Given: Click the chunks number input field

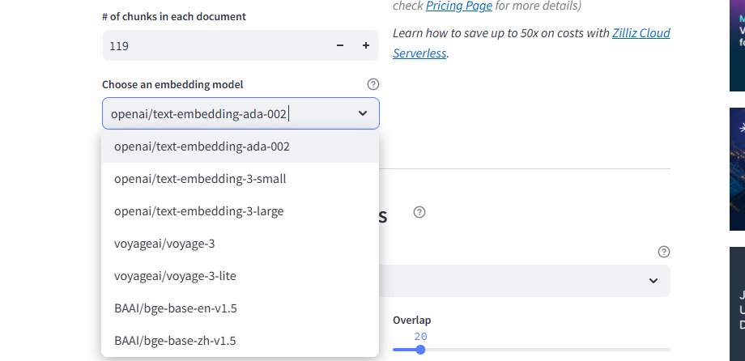Looking at the screenshot, I should tap(215, 46).
